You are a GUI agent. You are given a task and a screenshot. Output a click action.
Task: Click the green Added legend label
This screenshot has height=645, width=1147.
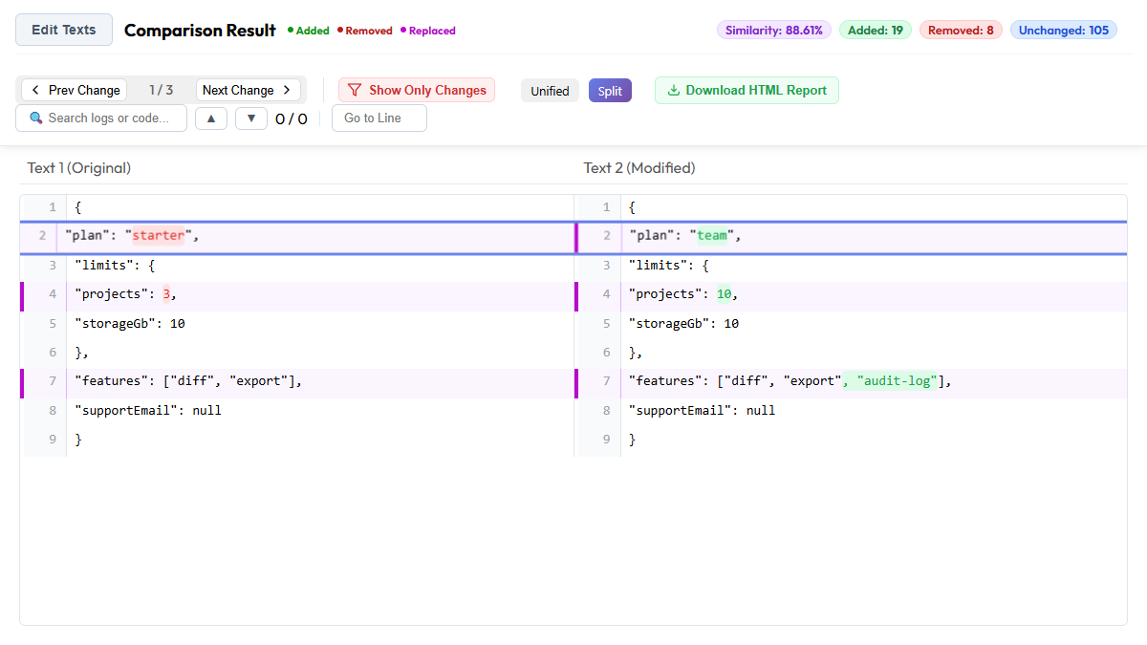[x=308, y=31]
